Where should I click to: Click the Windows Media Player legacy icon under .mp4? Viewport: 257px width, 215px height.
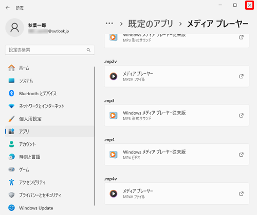114,155
